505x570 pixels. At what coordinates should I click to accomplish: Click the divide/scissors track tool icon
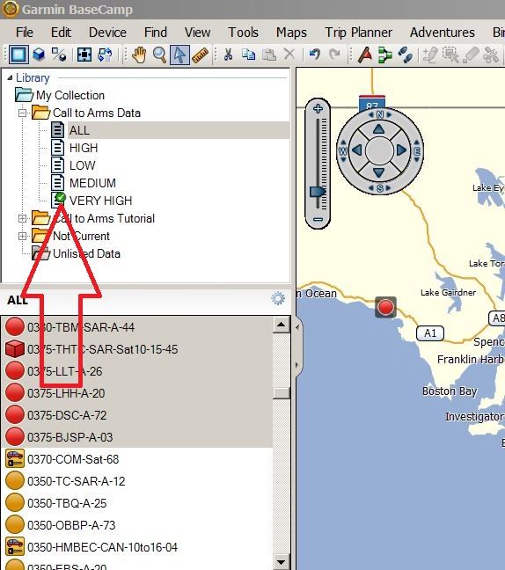coord(491,55)
